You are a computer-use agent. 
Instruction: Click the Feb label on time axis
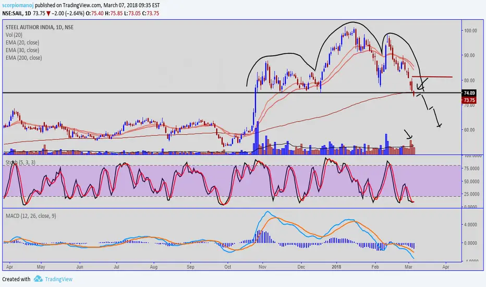(375, 267)
